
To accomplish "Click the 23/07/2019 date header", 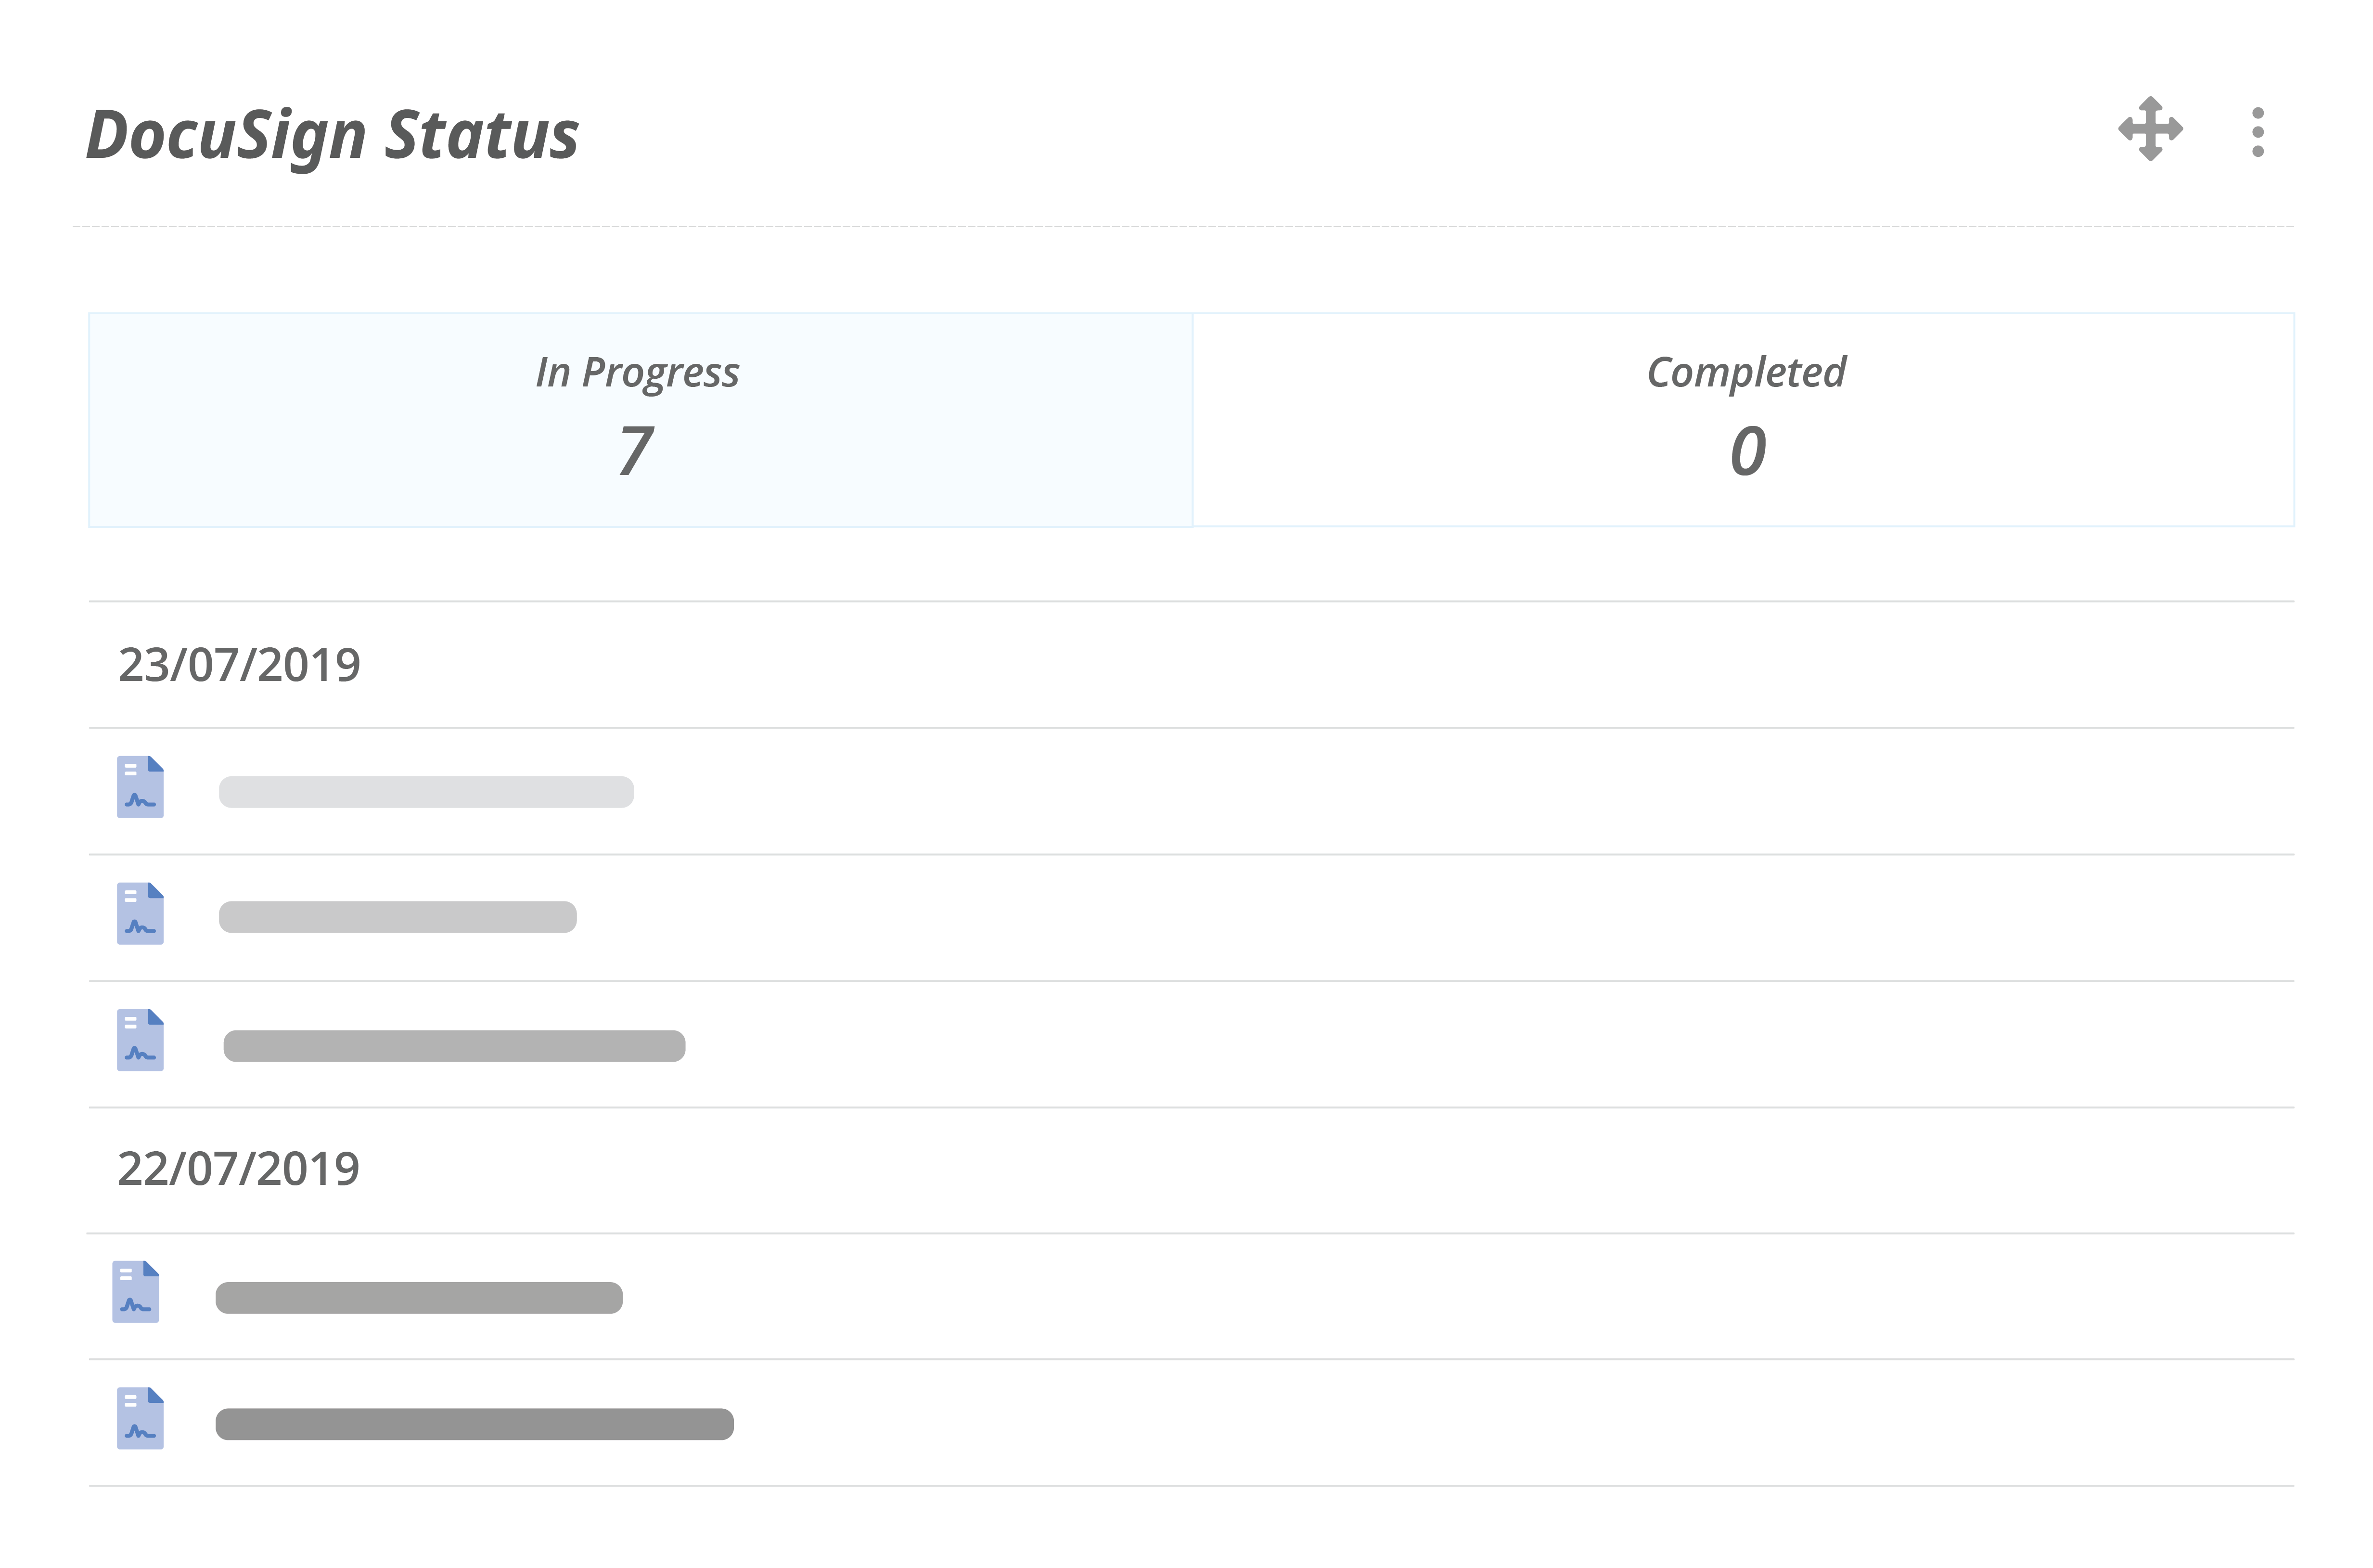I will [239, 665].
